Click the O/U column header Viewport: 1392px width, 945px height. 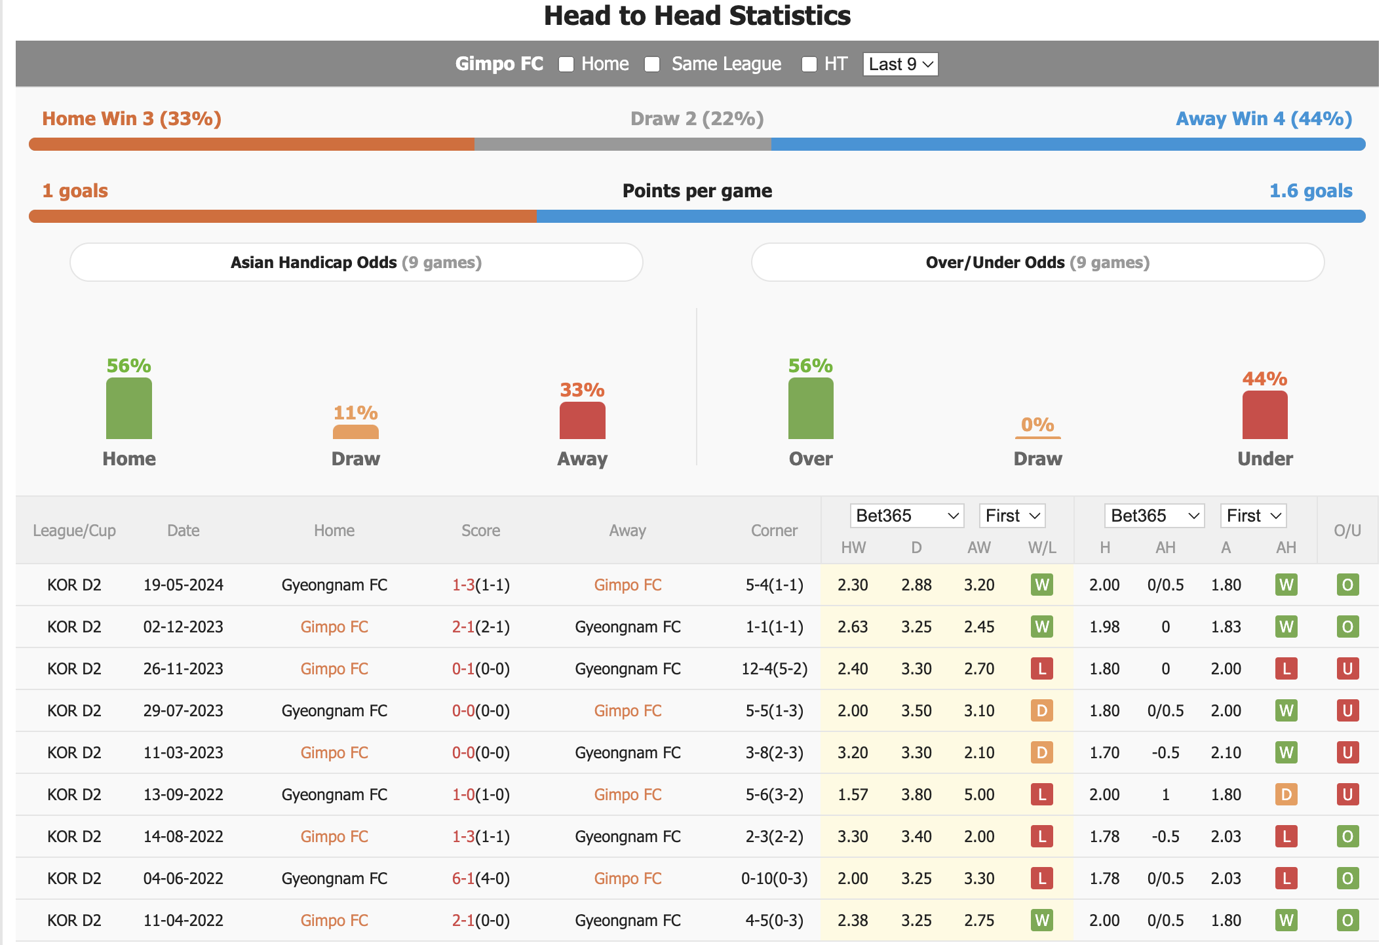click(1347, 530)
